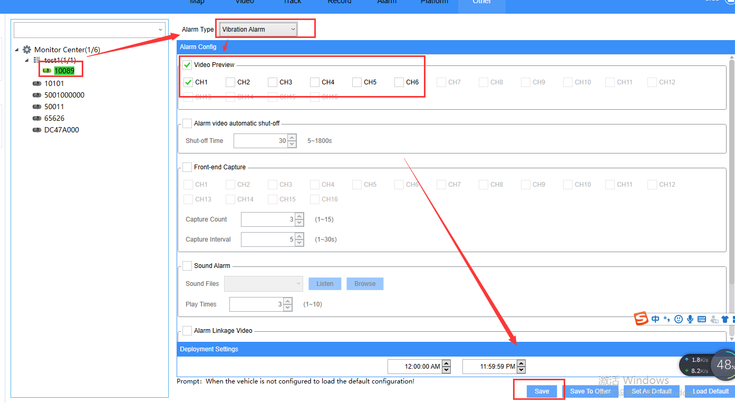The image size is (735, 403).
Task: Check the CH4 video preview channel
Action: (x=314, y=82)
